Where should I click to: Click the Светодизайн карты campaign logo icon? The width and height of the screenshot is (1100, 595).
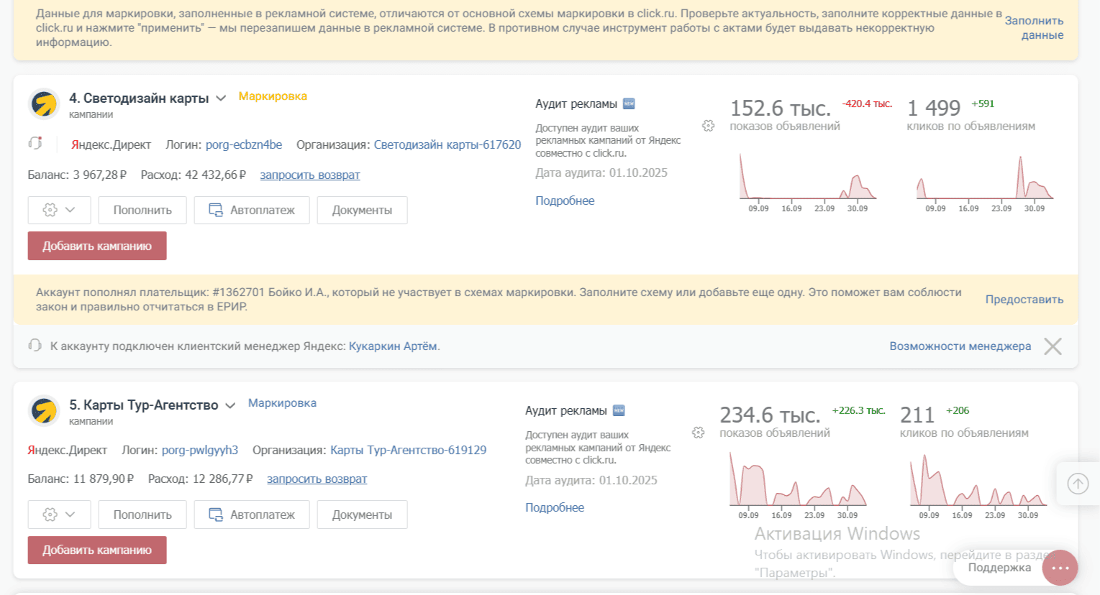tap(44, 103)
